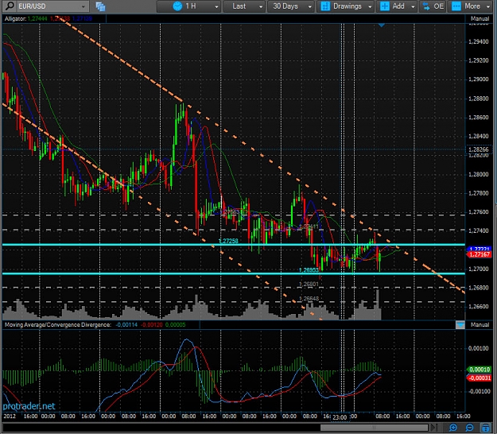
Task: Click the green 0,00010 MACD value tag
Action: [x=479, y=370]
